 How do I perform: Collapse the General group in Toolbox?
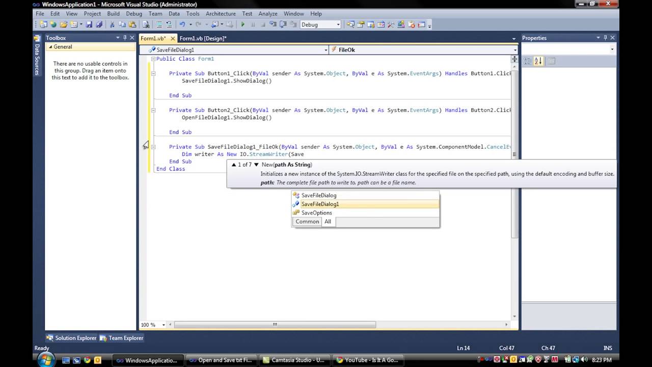click(50, 47)
